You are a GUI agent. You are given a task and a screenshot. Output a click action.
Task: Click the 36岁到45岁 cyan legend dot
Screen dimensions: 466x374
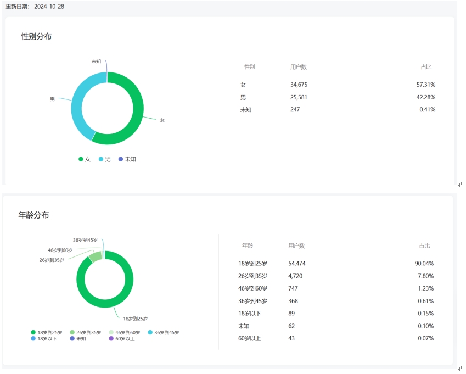pyautogui.click(x=150, y=332)
